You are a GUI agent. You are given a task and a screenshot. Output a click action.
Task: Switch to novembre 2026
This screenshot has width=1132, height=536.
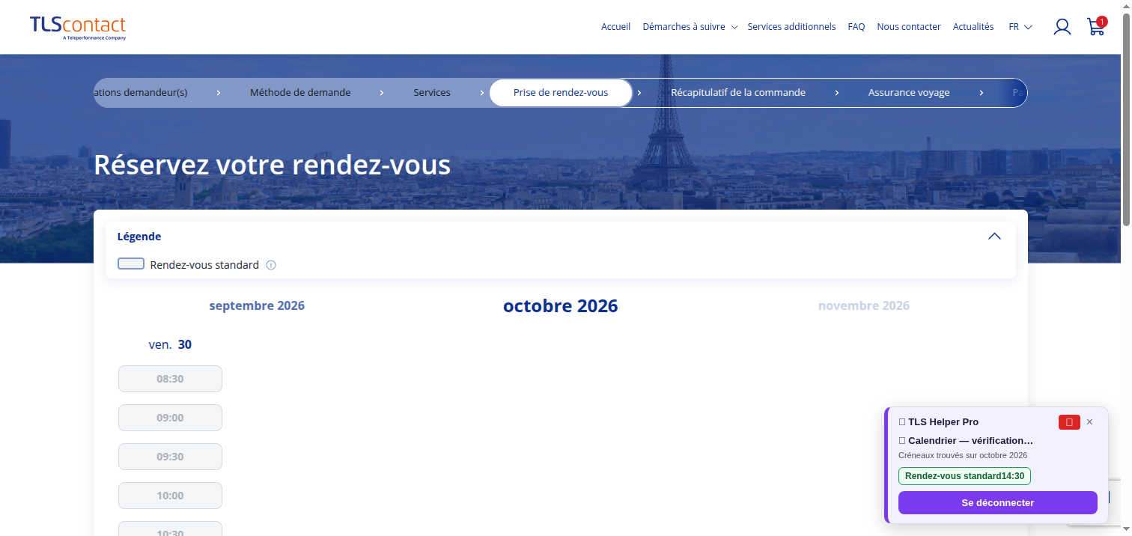coord(864,305)
